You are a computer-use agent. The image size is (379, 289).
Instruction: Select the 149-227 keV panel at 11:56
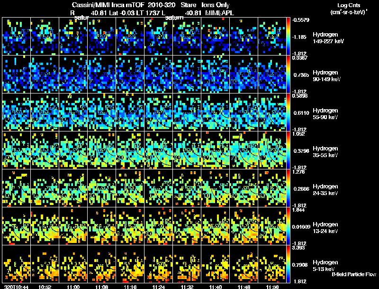pos(272,37)
